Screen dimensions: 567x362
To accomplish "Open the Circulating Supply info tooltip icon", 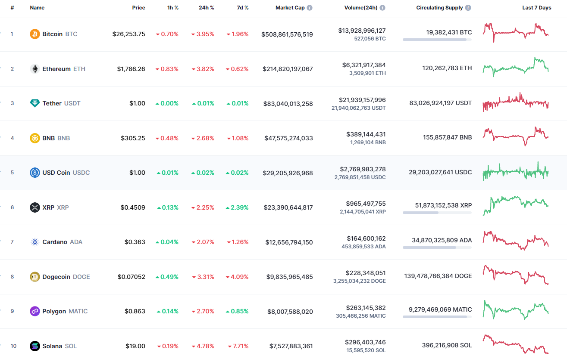I will coord(468,7).
